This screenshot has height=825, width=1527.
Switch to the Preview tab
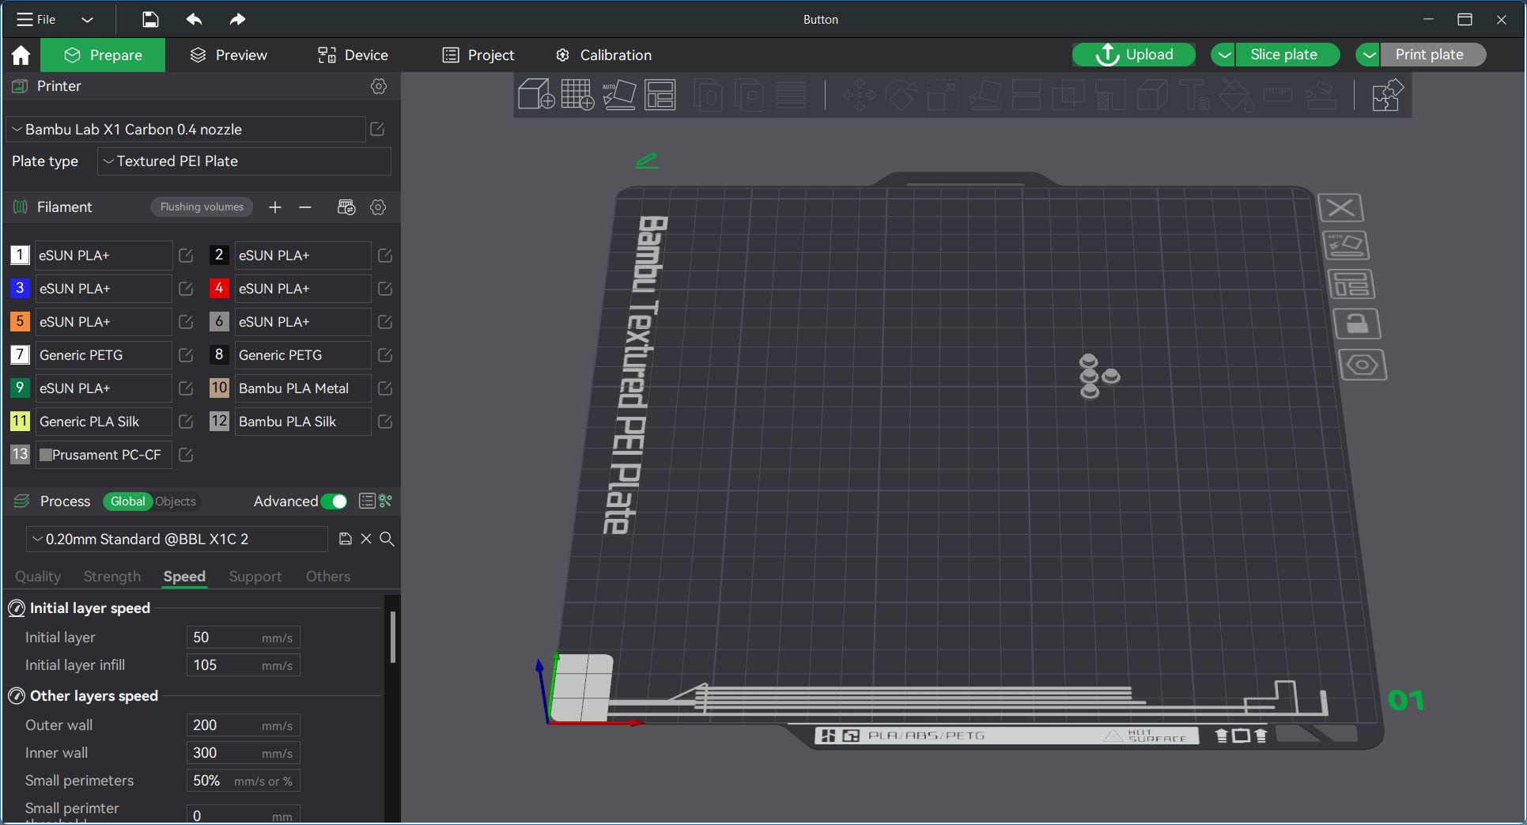coord(229,55)
